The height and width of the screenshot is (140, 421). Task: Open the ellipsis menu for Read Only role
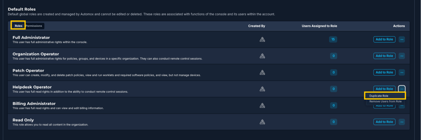402,122
